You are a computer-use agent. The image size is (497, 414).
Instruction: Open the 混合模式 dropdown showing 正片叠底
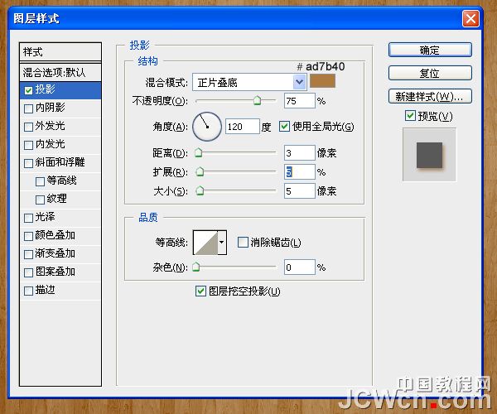coord(249,82)
